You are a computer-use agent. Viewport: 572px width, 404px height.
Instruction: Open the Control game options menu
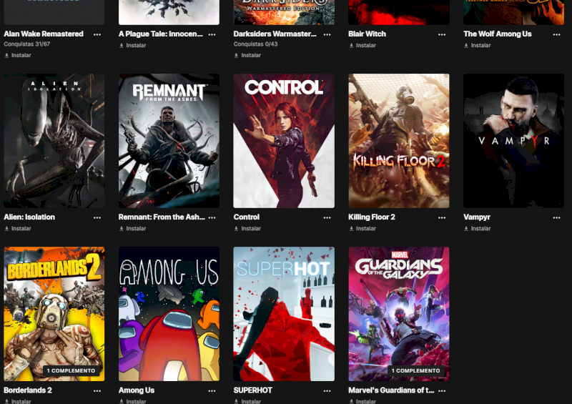coord(327,217)
